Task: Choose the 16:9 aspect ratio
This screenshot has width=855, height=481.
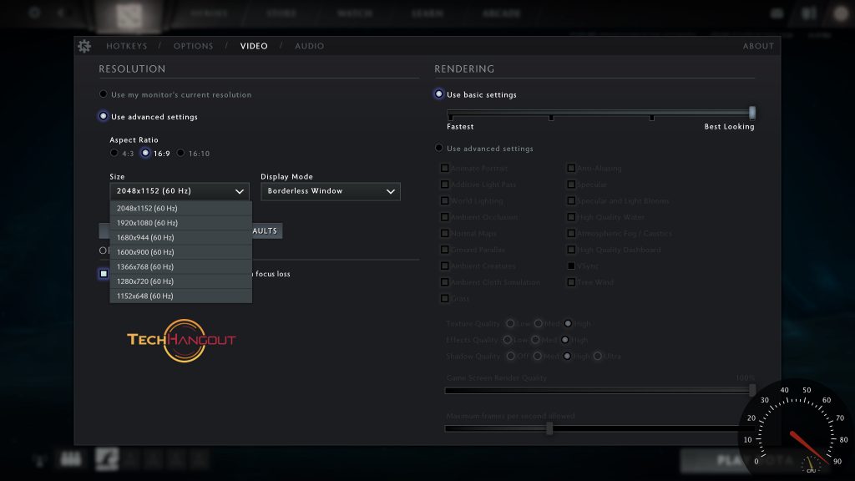Action: click(x=145, y=153)
